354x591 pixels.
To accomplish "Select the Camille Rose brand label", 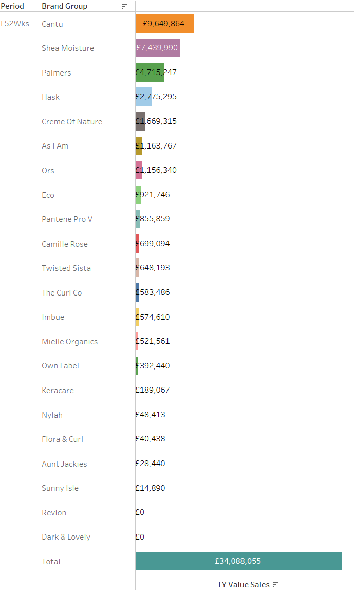I will click(x=65, y=244).
